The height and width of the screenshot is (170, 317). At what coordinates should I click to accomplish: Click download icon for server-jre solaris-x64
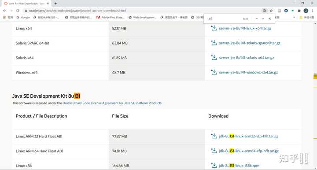click(214, 57)
